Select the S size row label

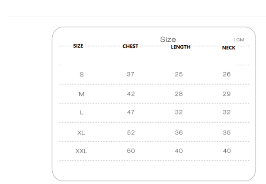(82, 75)
